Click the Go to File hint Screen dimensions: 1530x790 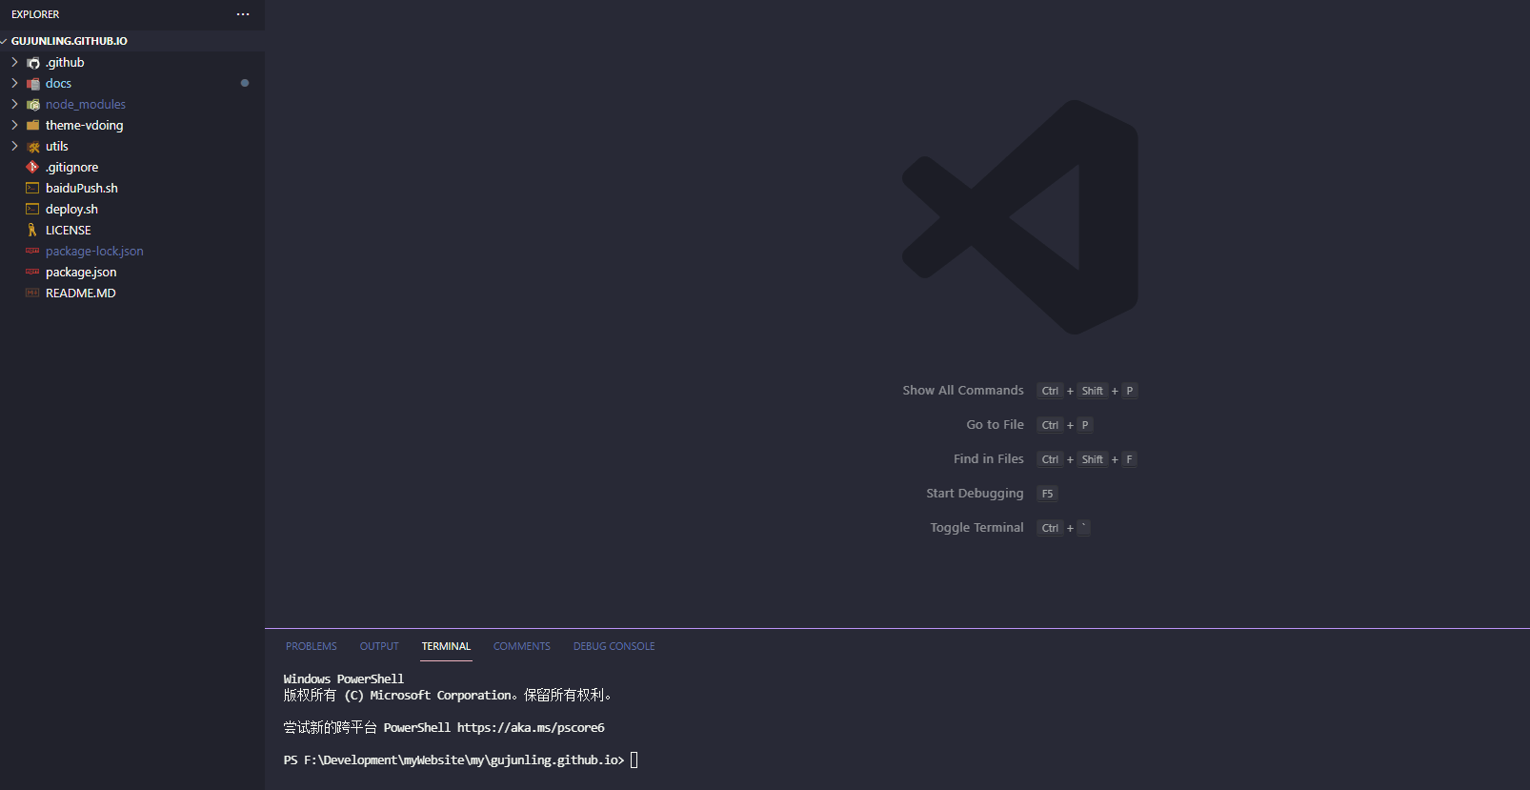tap(995, 425)
